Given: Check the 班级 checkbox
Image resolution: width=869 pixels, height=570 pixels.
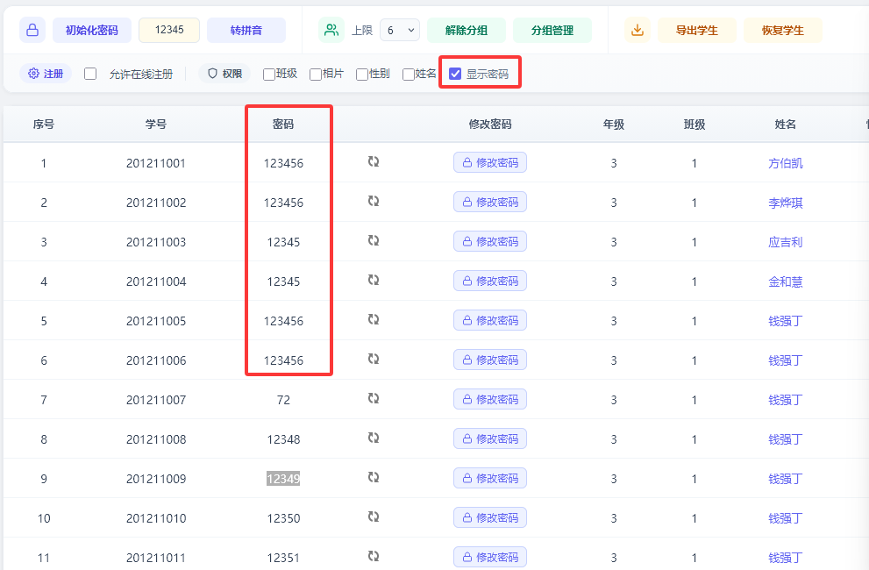Looking at the screenshot, I should [267, 74].
